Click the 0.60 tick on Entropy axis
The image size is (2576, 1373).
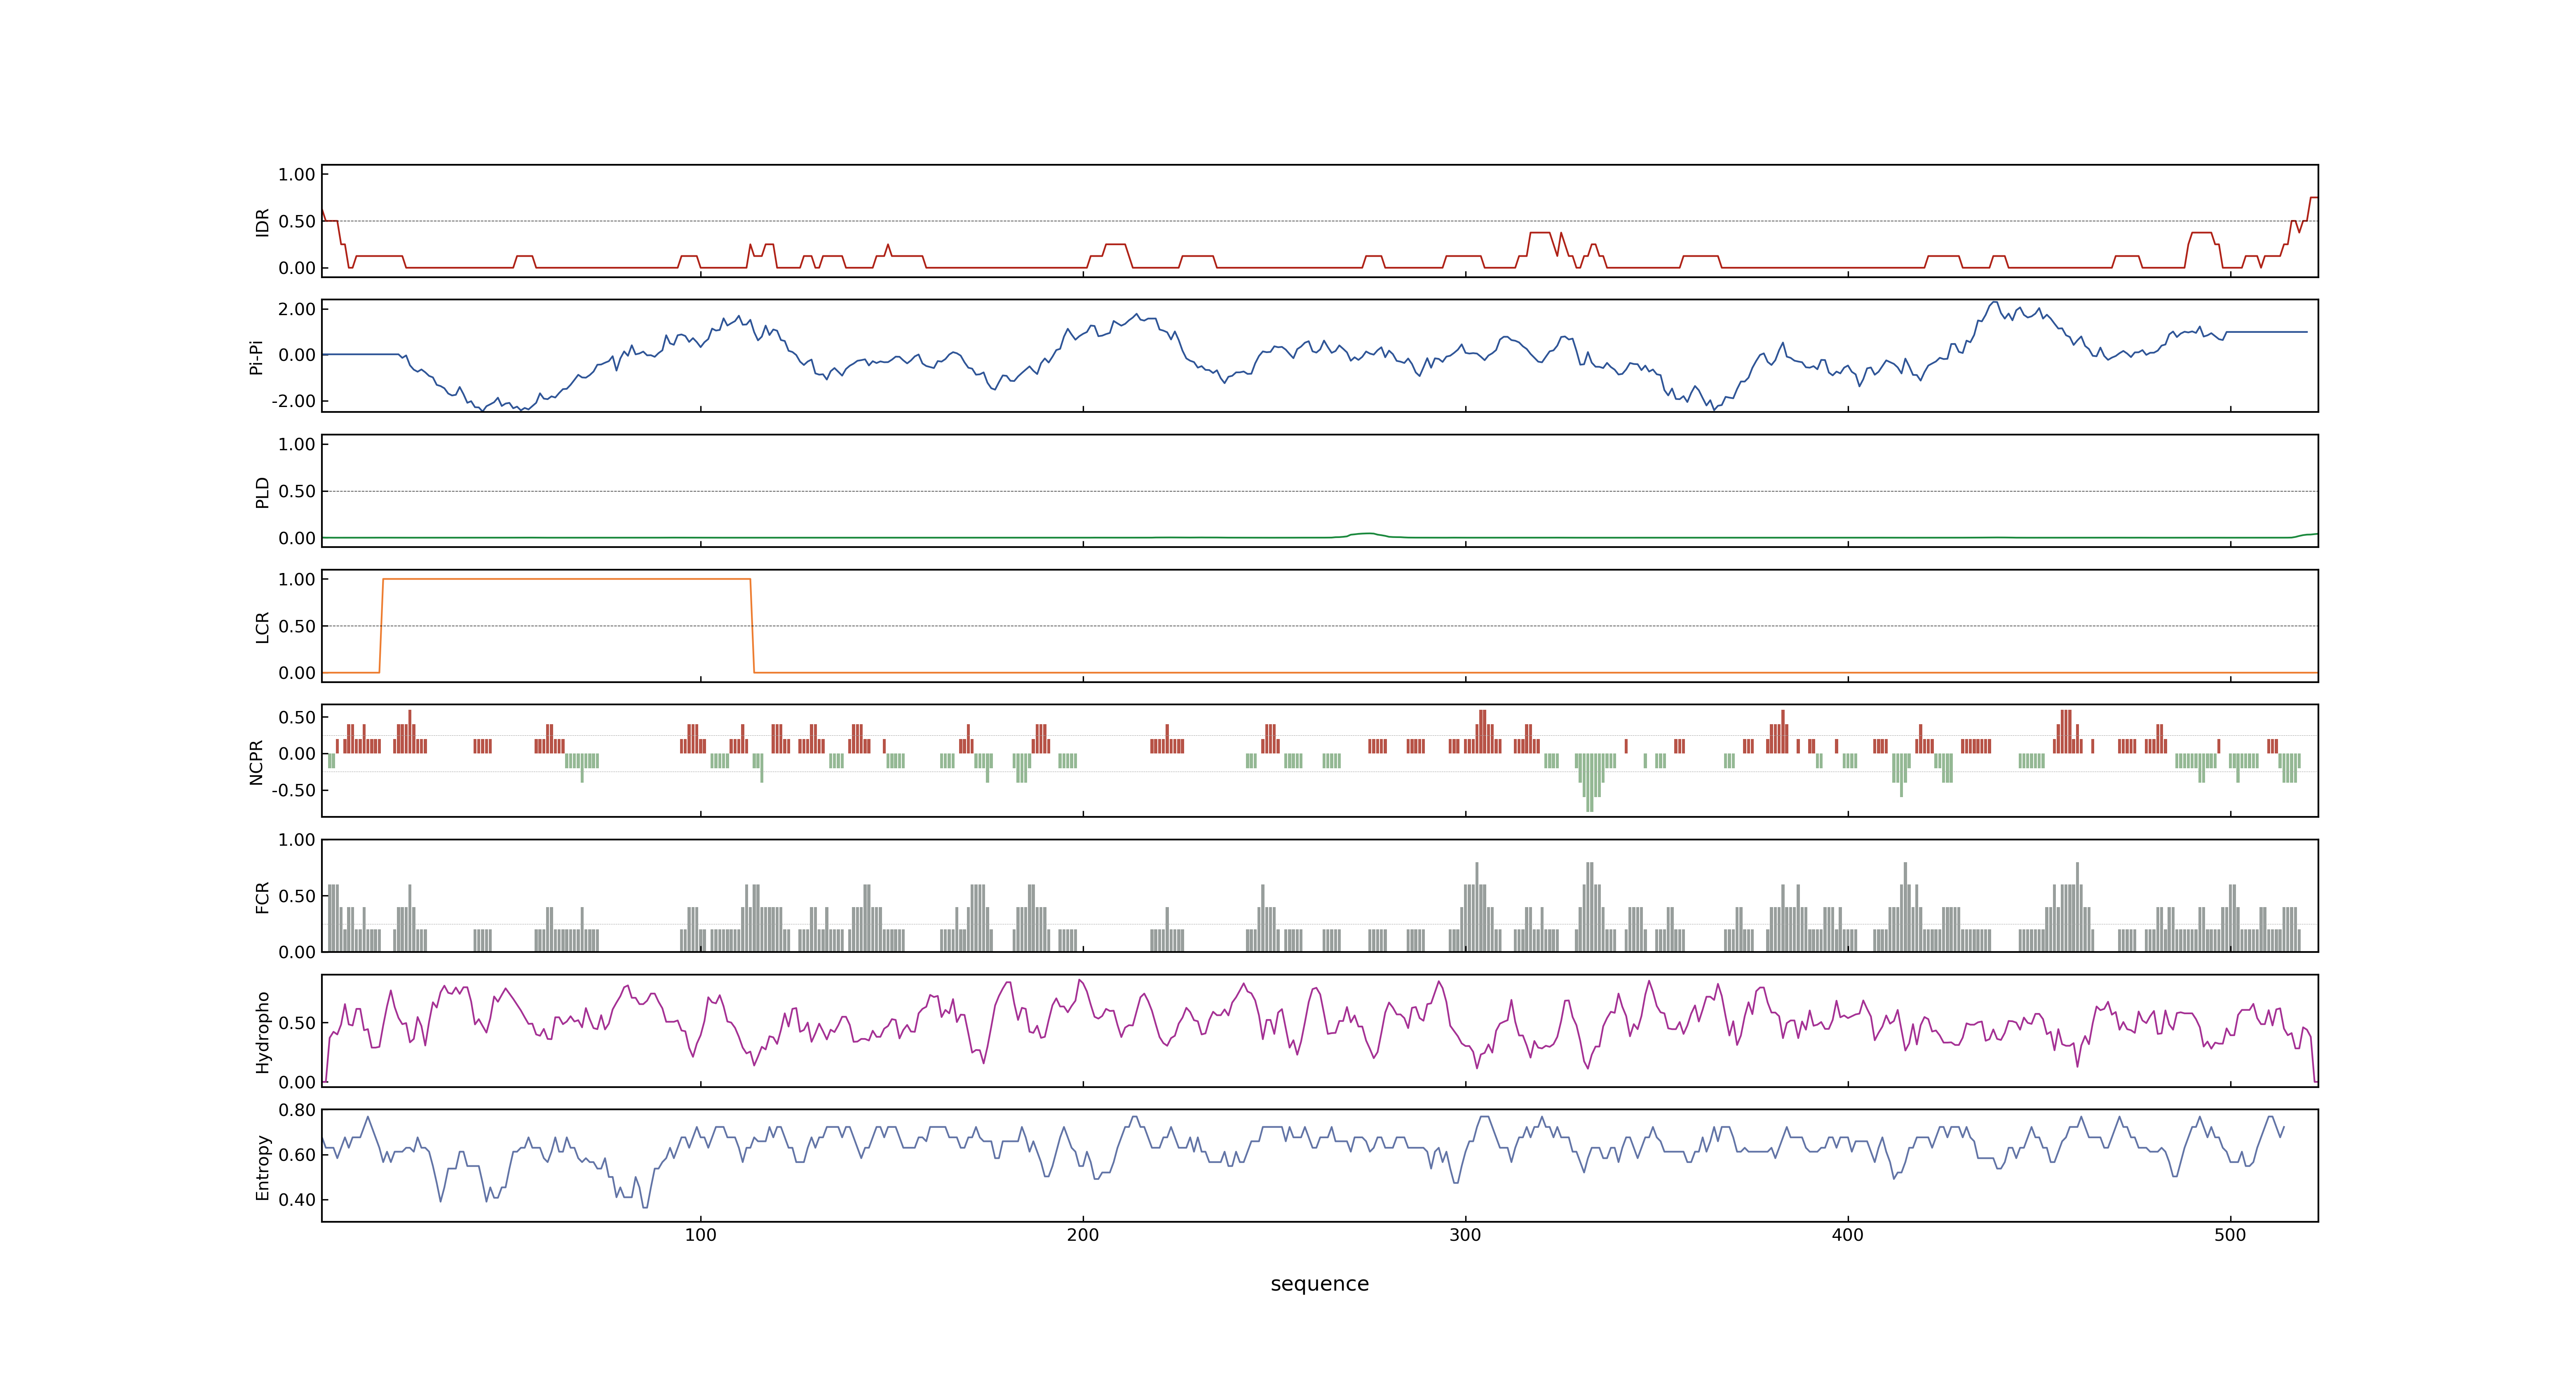[297, 1155]
